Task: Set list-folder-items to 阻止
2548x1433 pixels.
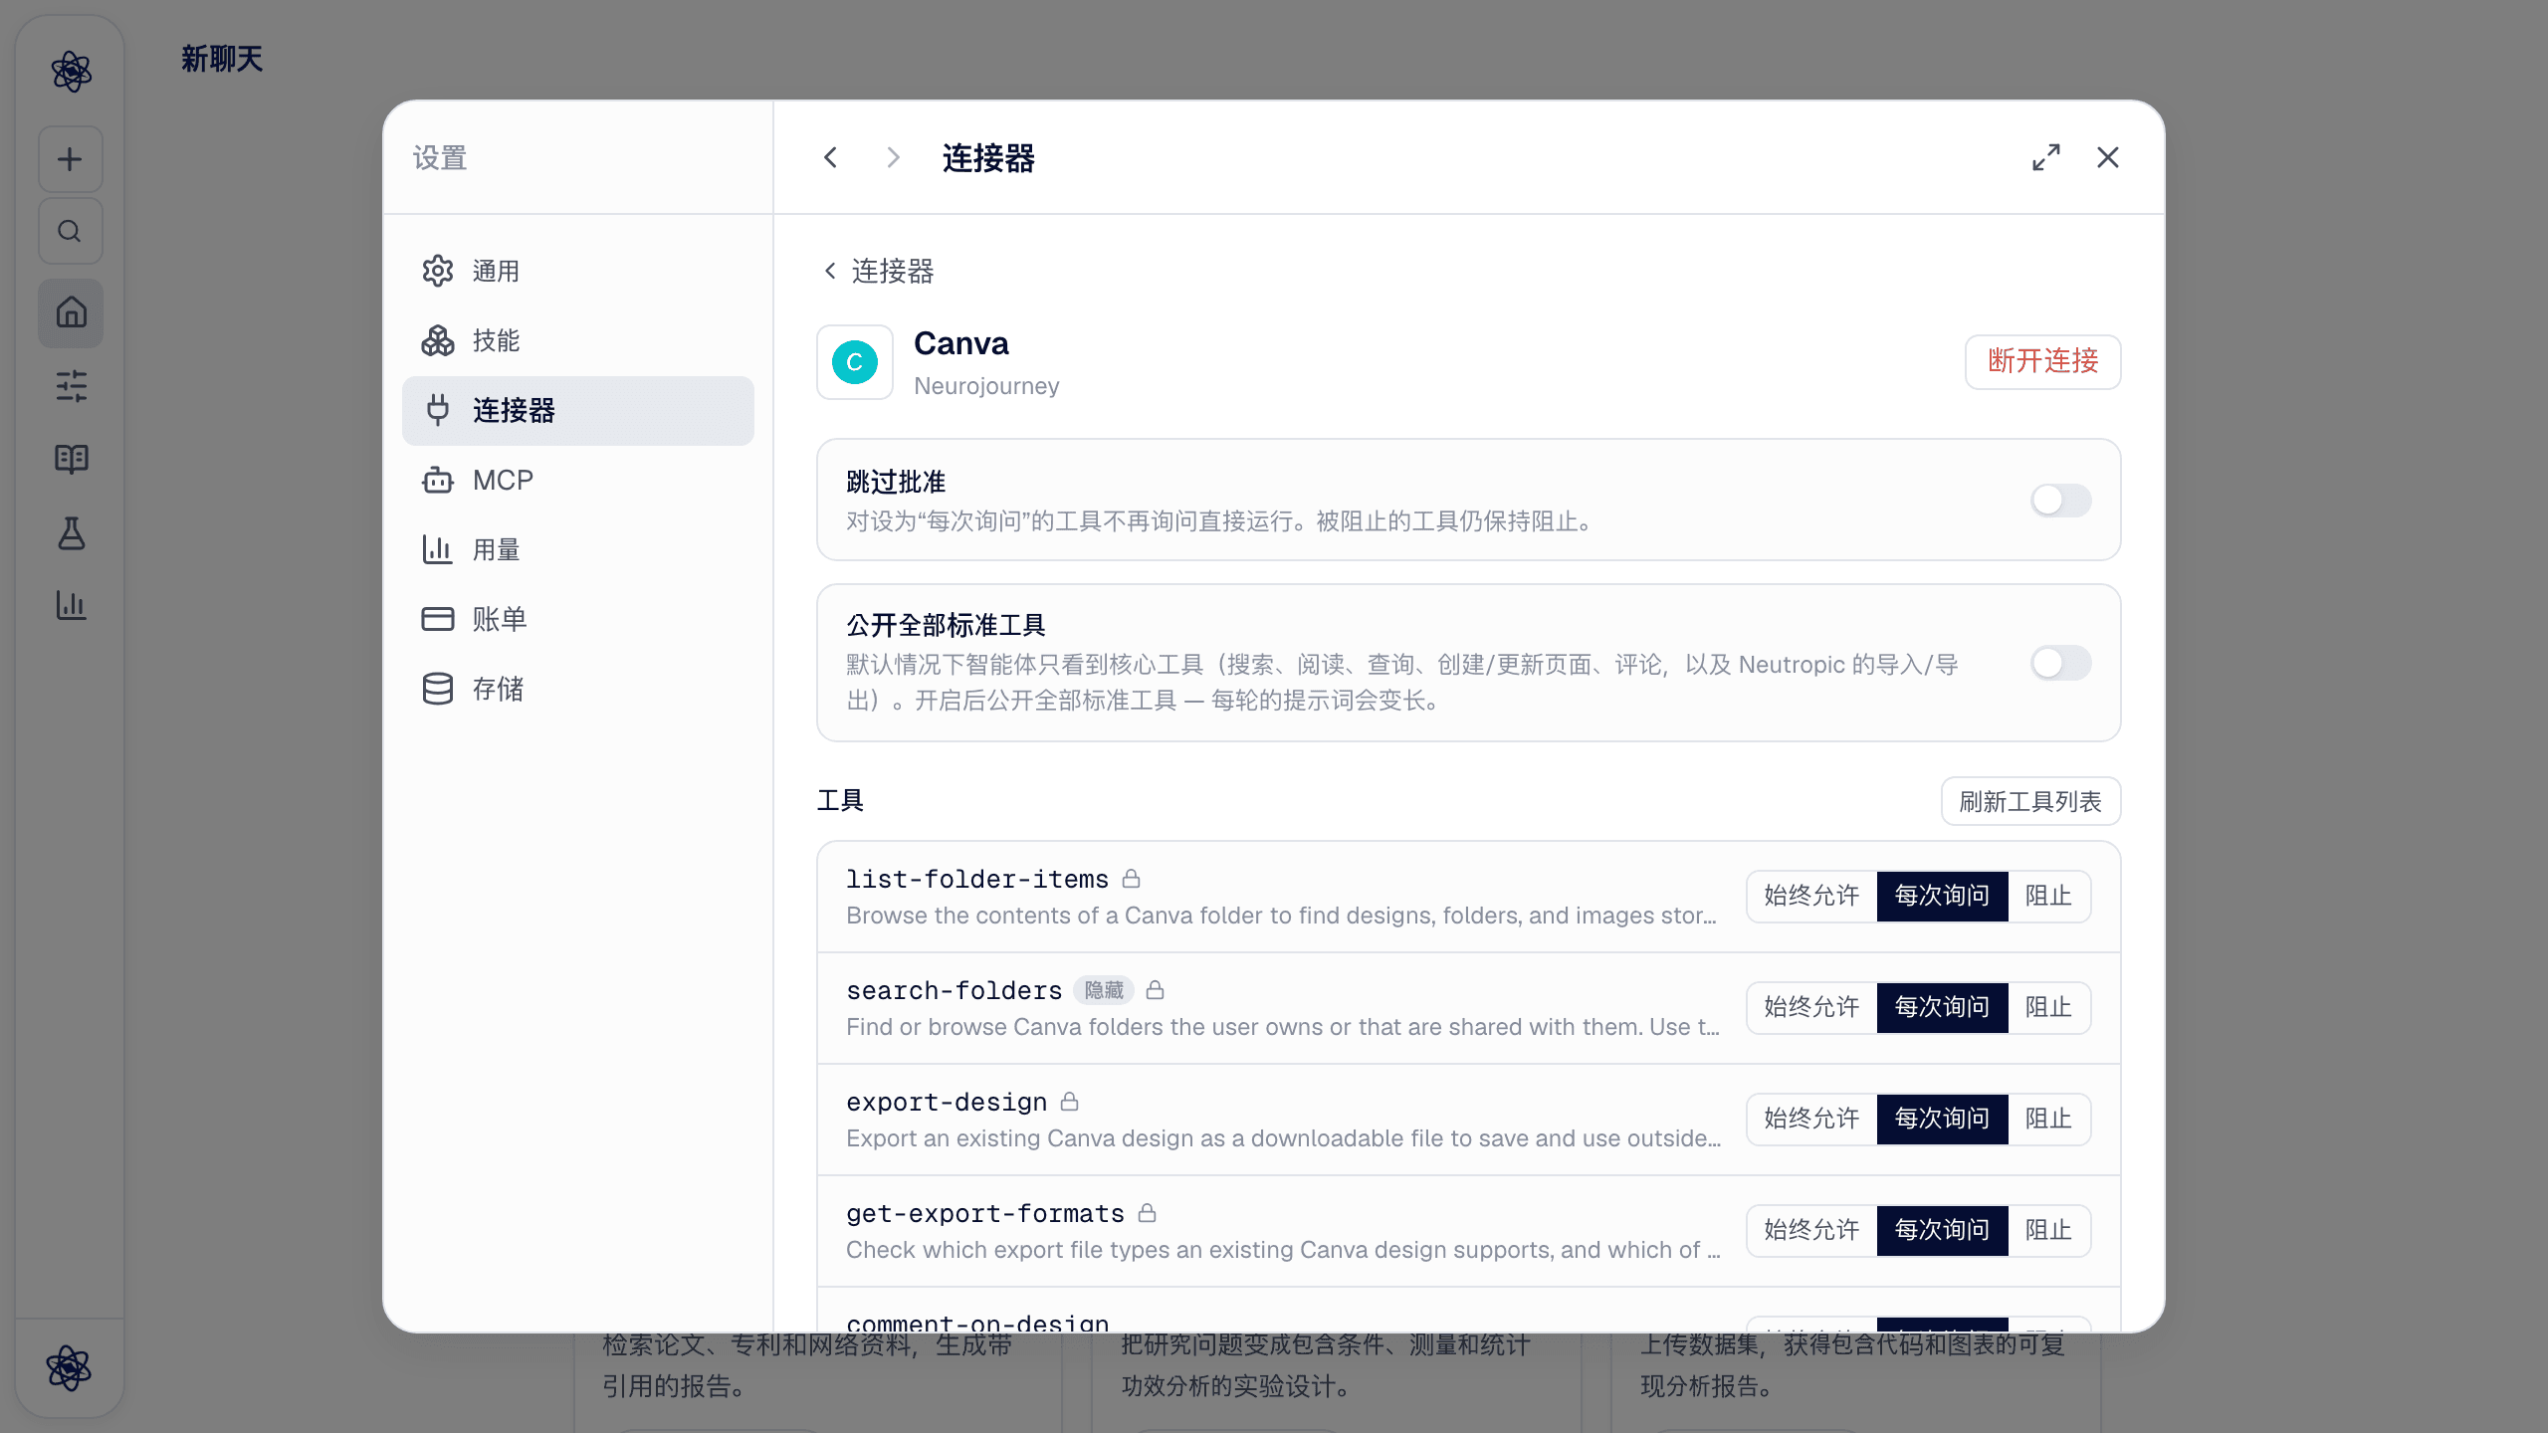Action: (x=2048, y=896)
